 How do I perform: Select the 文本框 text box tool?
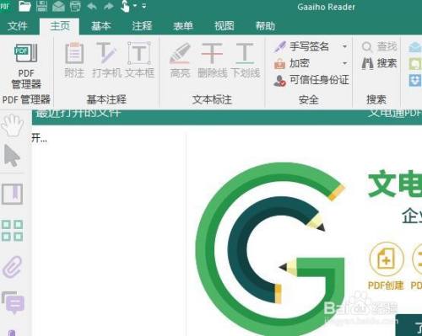click(x=139, y=60)
